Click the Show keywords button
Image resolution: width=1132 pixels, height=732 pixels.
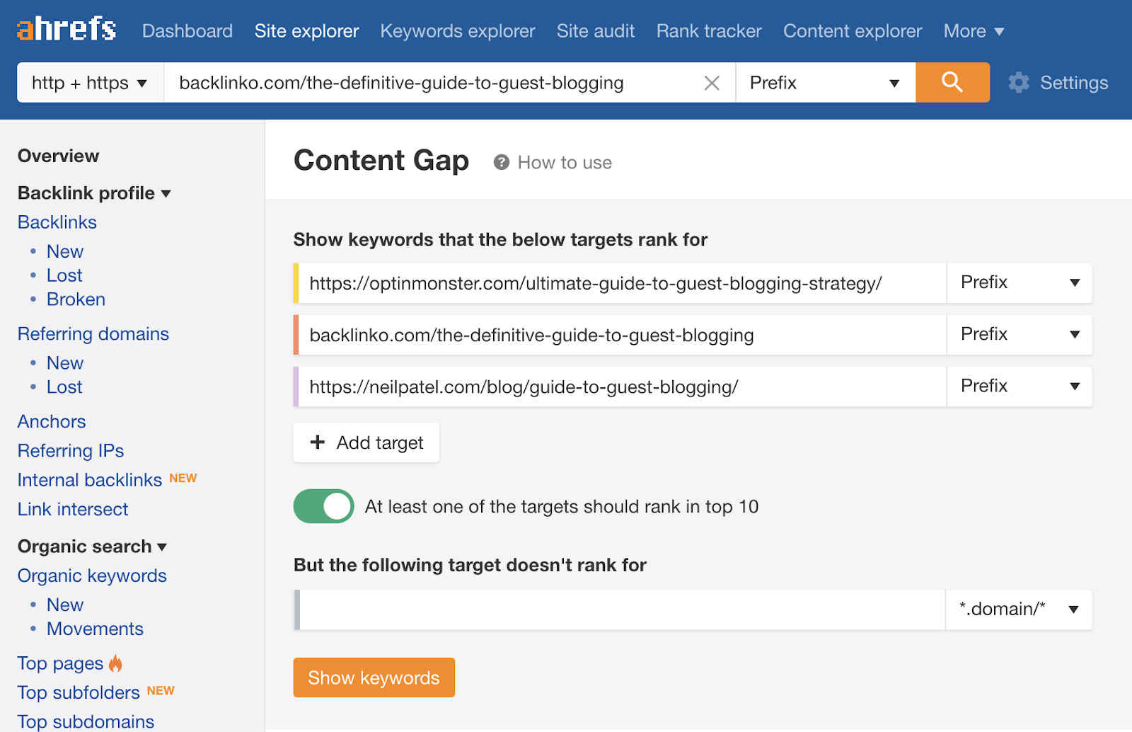(374, 677)
